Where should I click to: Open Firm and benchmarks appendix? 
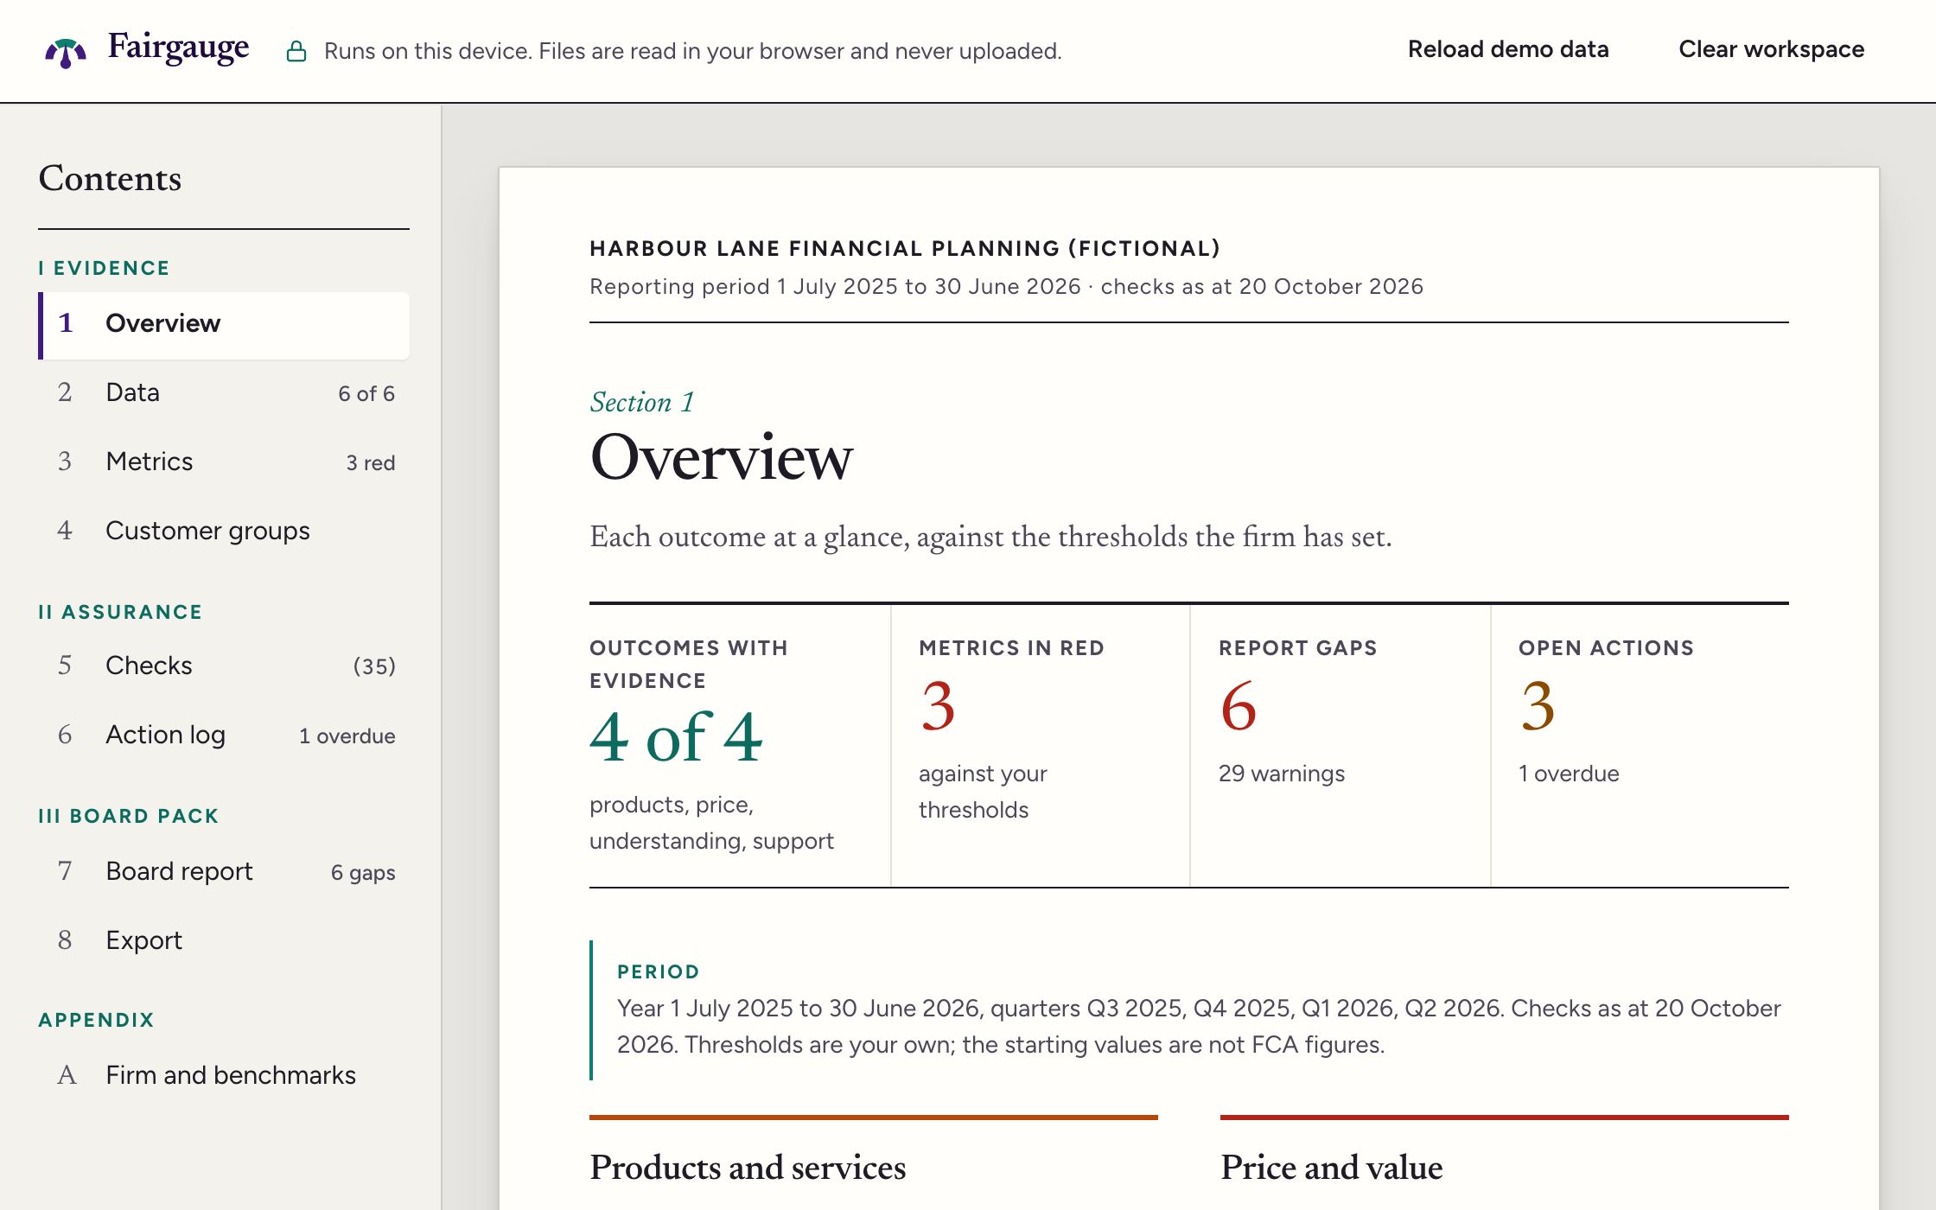coord(224,1076)
